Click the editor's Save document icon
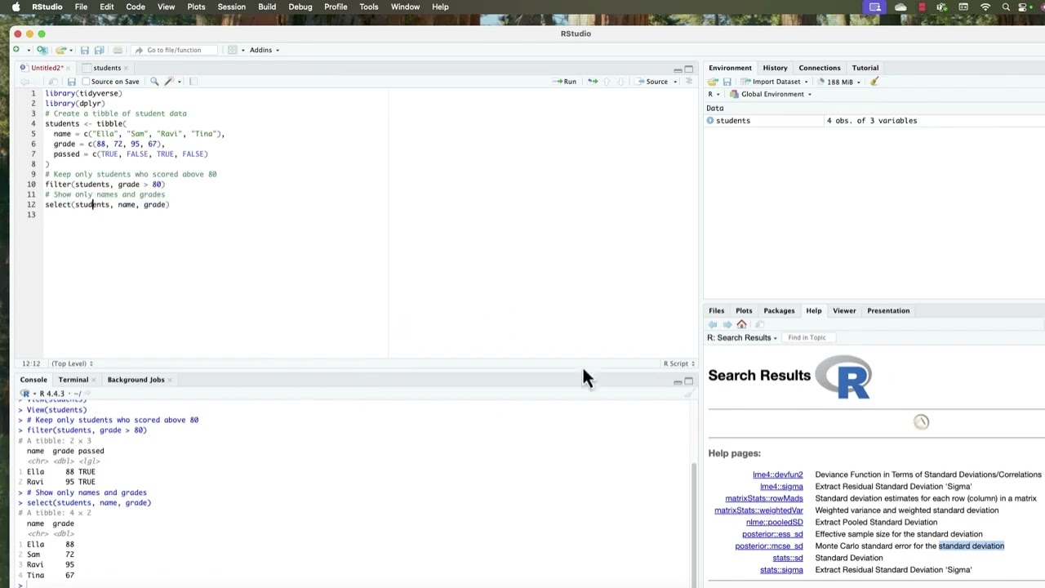1045x588 pixels. (72, 82)
